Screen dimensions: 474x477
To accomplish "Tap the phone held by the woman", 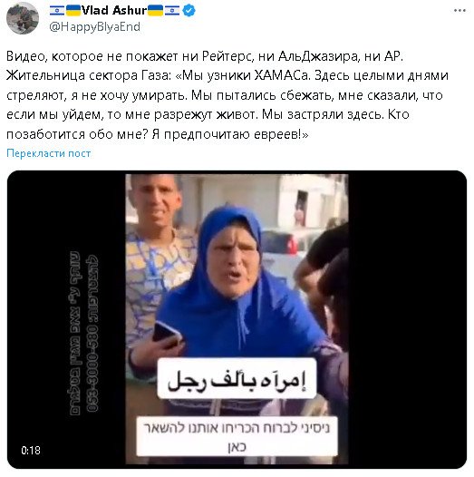I will coord(166,334).
